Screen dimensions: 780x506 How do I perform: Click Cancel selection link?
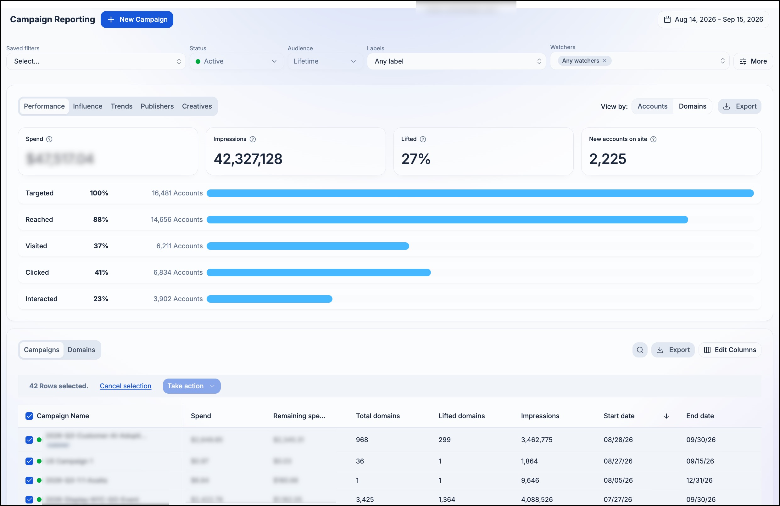125,386
